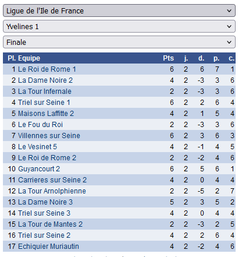242x257 pixels.
Task: Open Guyancourt 2 team page
Action: tap(39, 169)
